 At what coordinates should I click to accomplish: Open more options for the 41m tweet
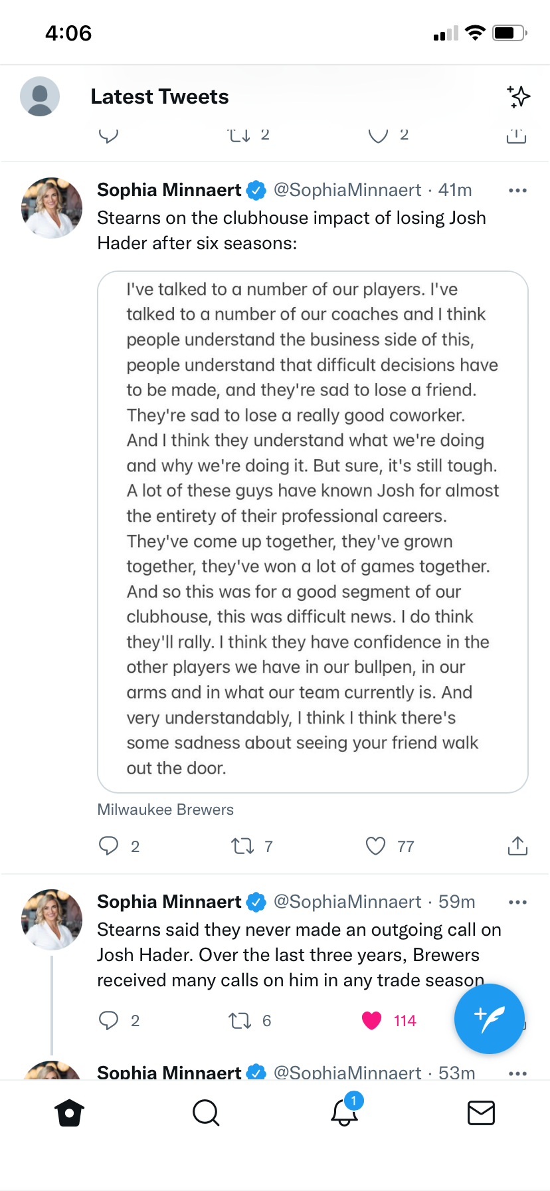(517, 191)
